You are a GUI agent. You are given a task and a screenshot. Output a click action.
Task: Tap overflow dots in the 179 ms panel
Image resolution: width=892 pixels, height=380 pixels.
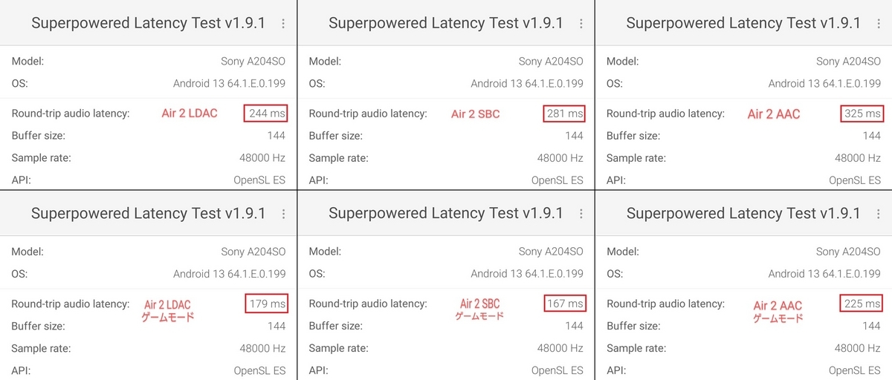click(283, 214)
